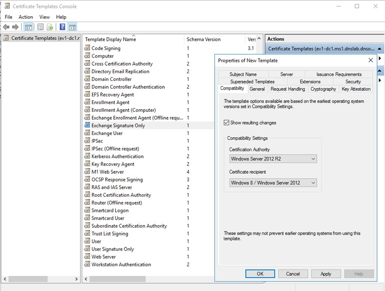Image resolution: width=385 pixels, height=291 pixels.
Task: Open the Help menu
Action: coord(61,17)
